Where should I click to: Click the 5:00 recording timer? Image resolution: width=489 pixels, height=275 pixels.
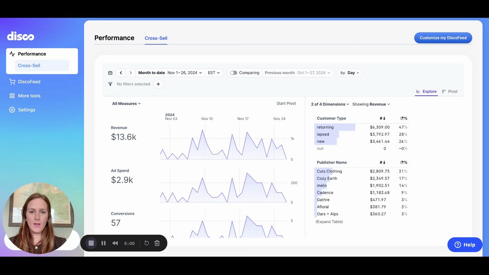(129, 243)
